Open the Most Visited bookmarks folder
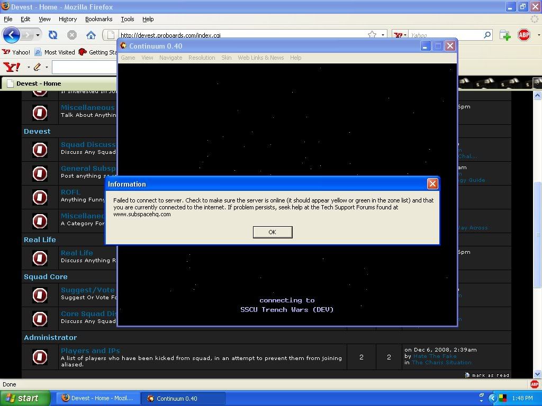The image size is (542, 406). pyautogui.click(x=55, y=52)
